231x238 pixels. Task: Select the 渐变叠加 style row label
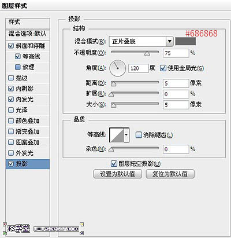click(x=28, y=131)
